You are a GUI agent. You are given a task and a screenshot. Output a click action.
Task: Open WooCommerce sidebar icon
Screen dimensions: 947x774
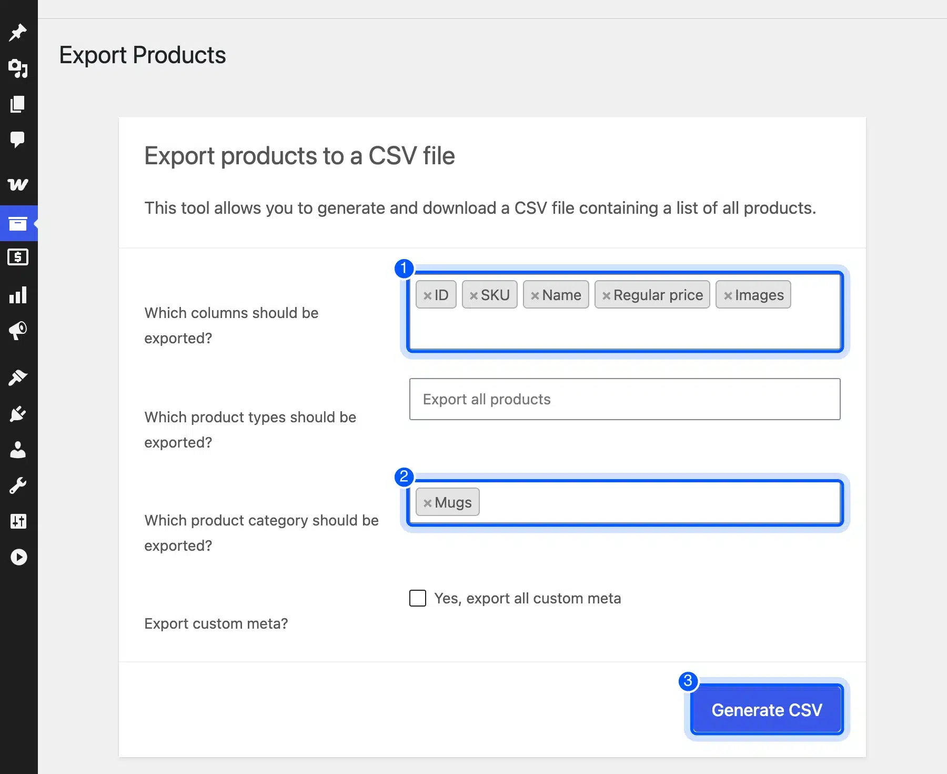tap(18, 184)
